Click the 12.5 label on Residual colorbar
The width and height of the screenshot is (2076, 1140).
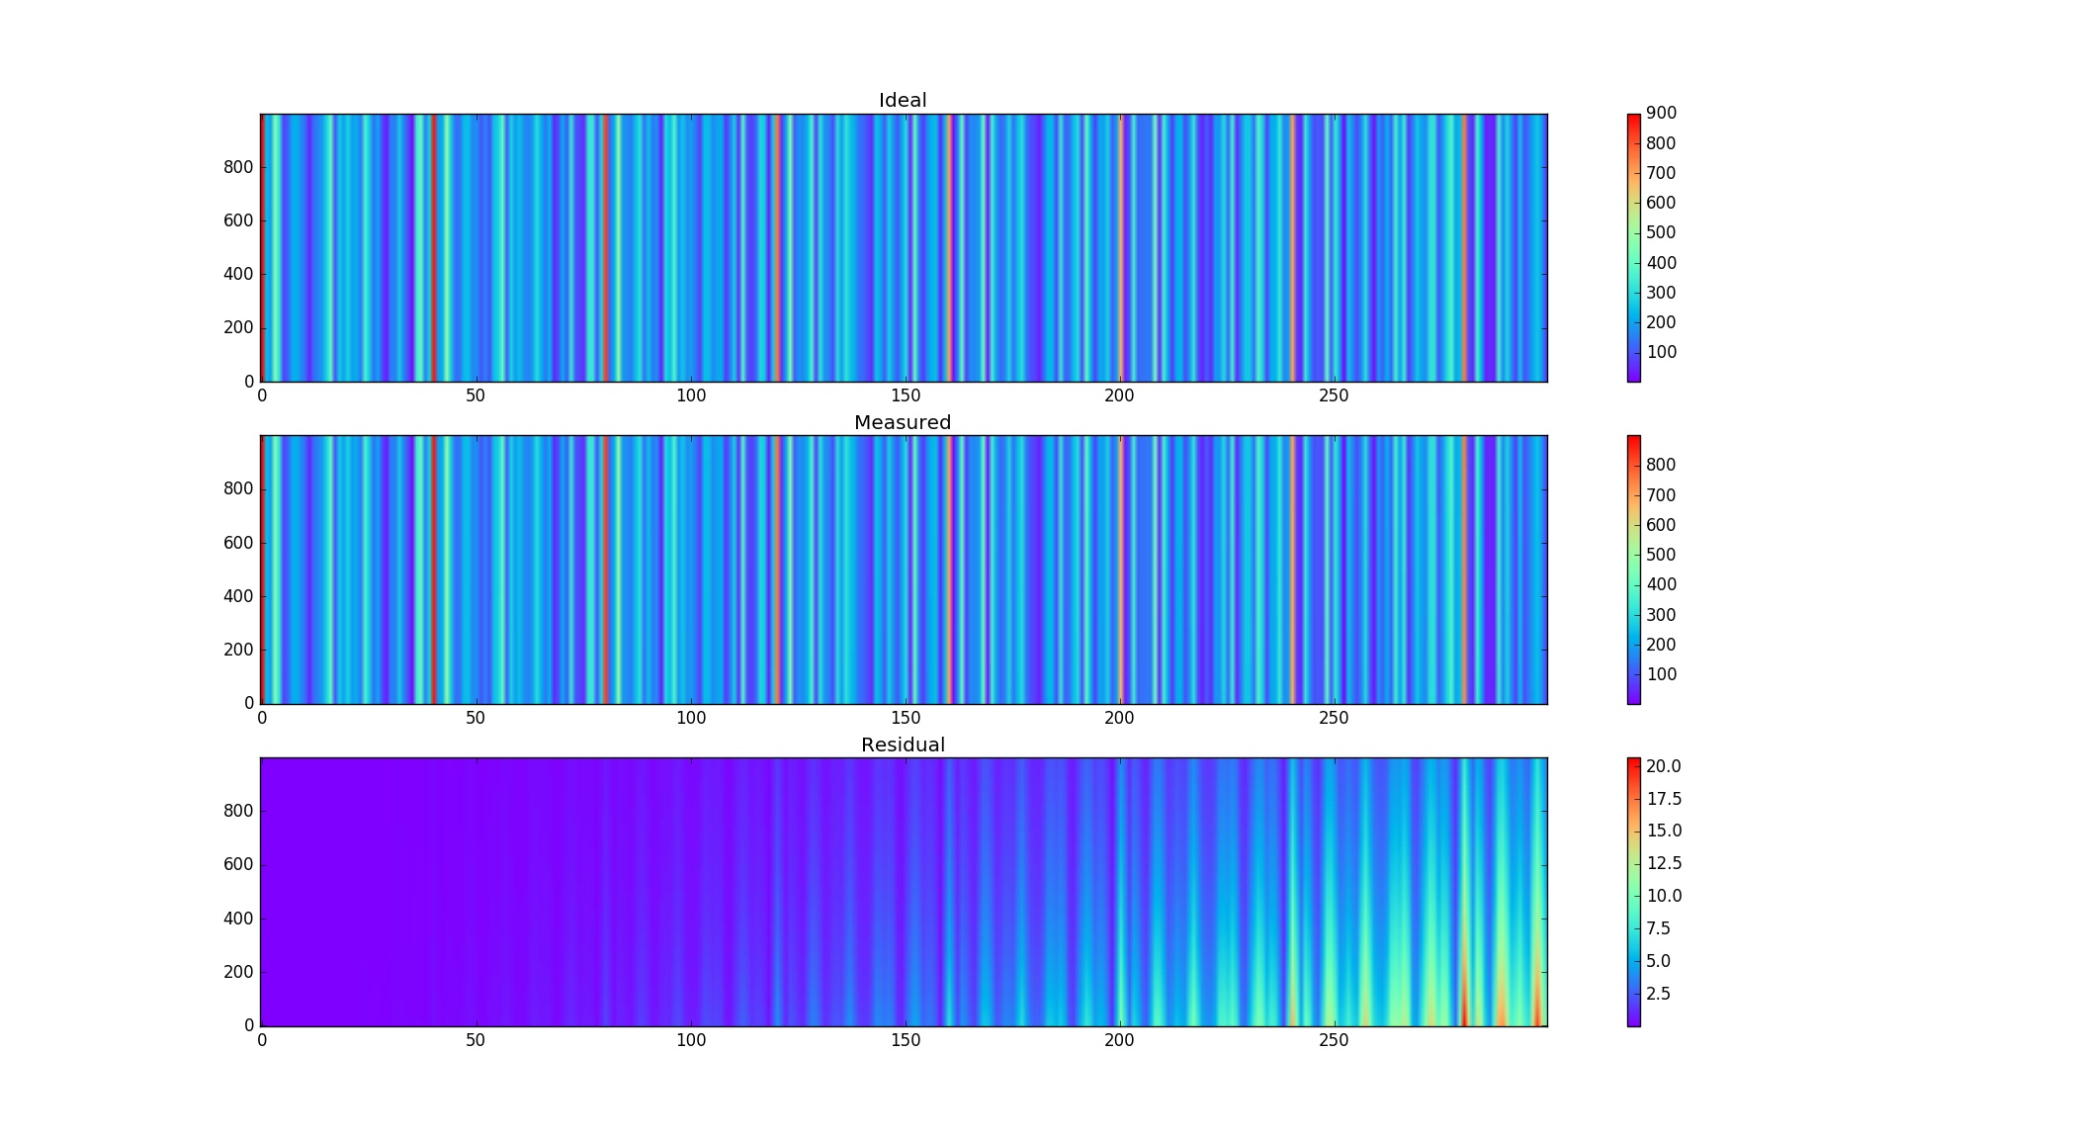(1663, 863)
